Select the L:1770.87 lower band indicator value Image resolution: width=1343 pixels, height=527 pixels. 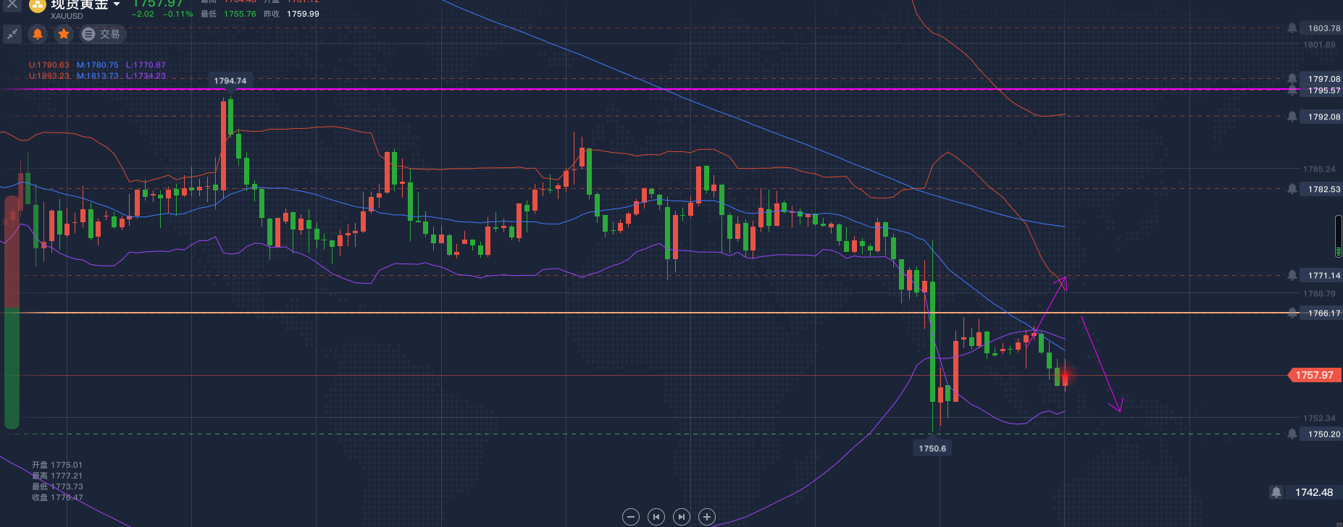(x=146, y=65)
